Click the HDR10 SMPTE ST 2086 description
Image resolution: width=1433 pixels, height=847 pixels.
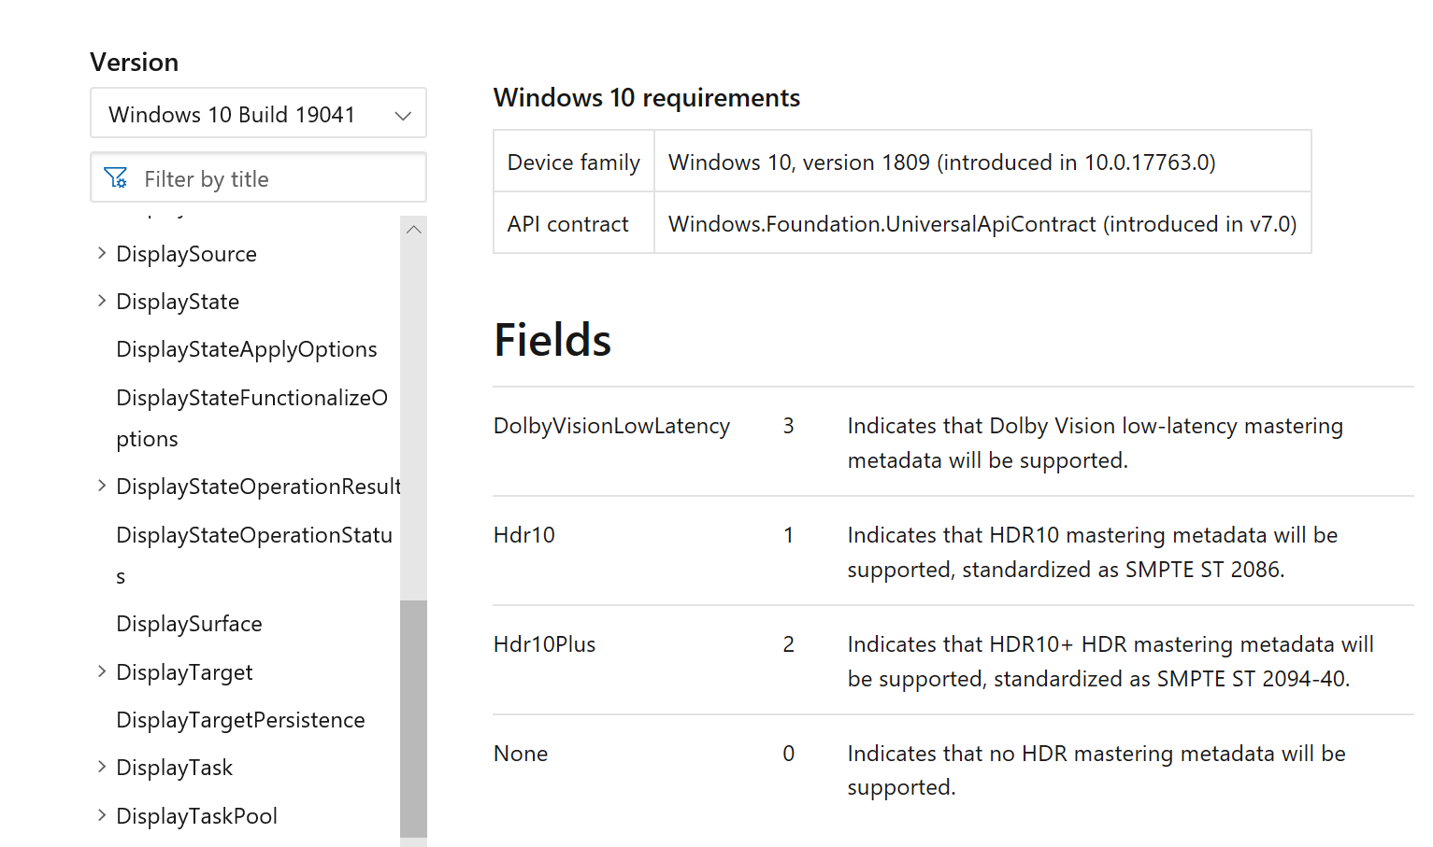click(x=1093, y=552)
